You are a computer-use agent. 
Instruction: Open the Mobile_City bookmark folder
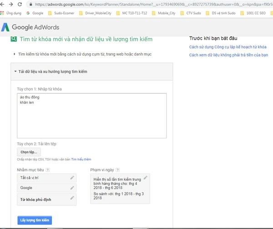tap(164, 13)
